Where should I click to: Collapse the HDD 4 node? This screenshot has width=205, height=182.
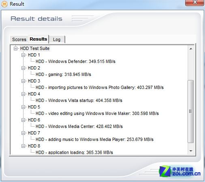23,94
